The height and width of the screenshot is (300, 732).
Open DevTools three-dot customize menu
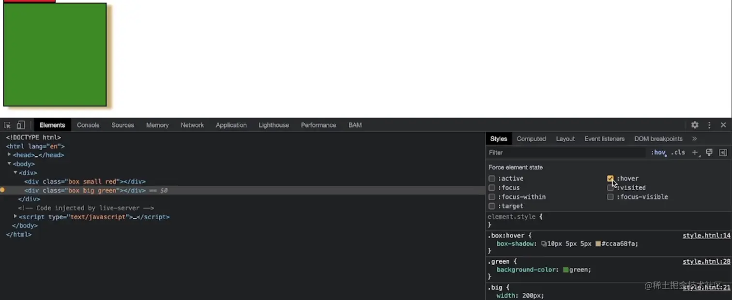pyautogui.click(x=709, y=125)
